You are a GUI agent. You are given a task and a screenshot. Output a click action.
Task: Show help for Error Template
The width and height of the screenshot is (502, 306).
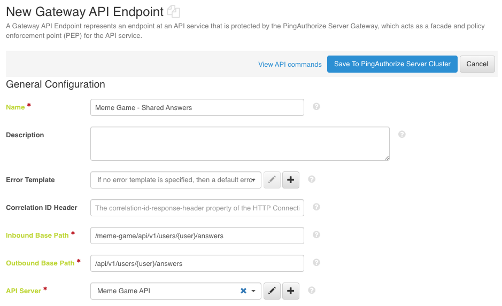click(312, 179)
